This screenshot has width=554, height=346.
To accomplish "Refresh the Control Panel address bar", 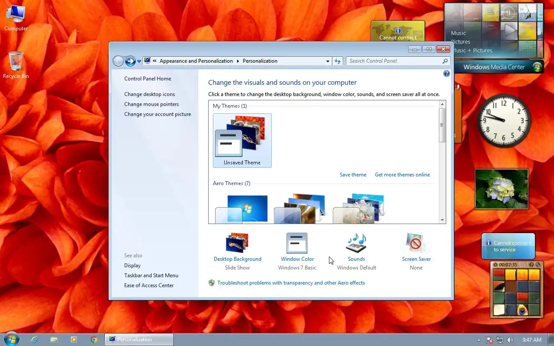I will coord(338,61).
